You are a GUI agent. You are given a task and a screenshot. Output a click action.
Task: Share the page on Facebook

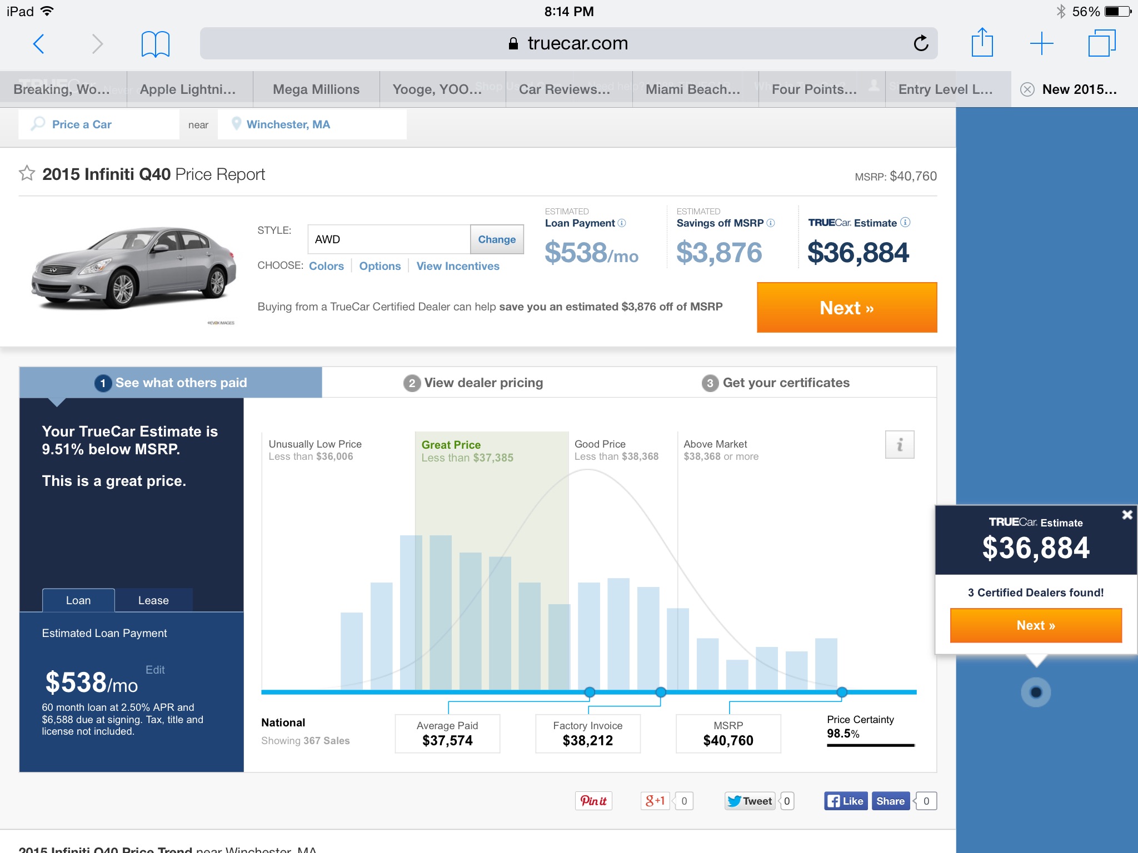click(891, 801)
